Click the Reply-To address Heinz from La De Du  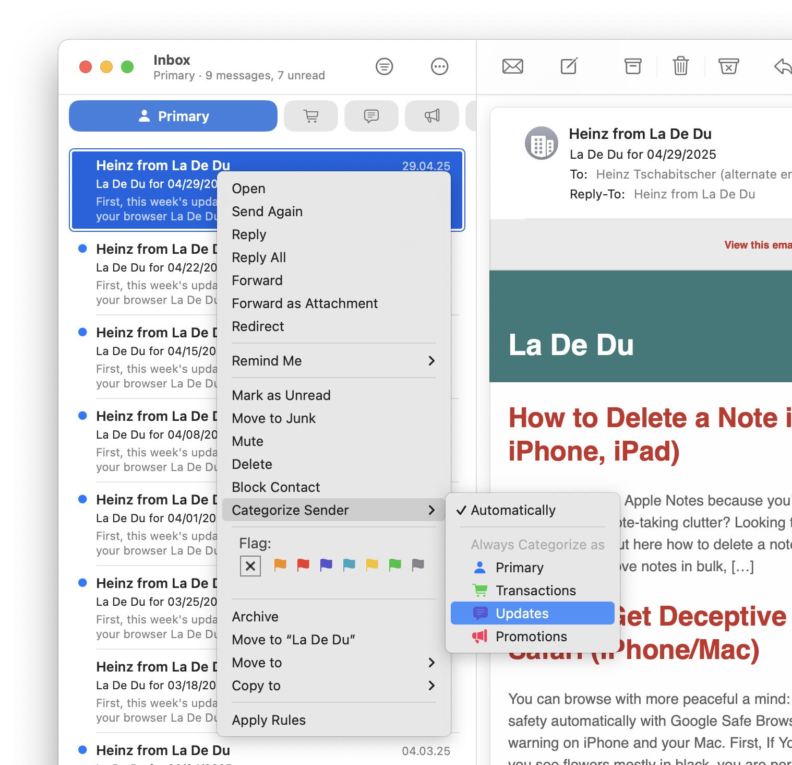[x=694, y=194]
